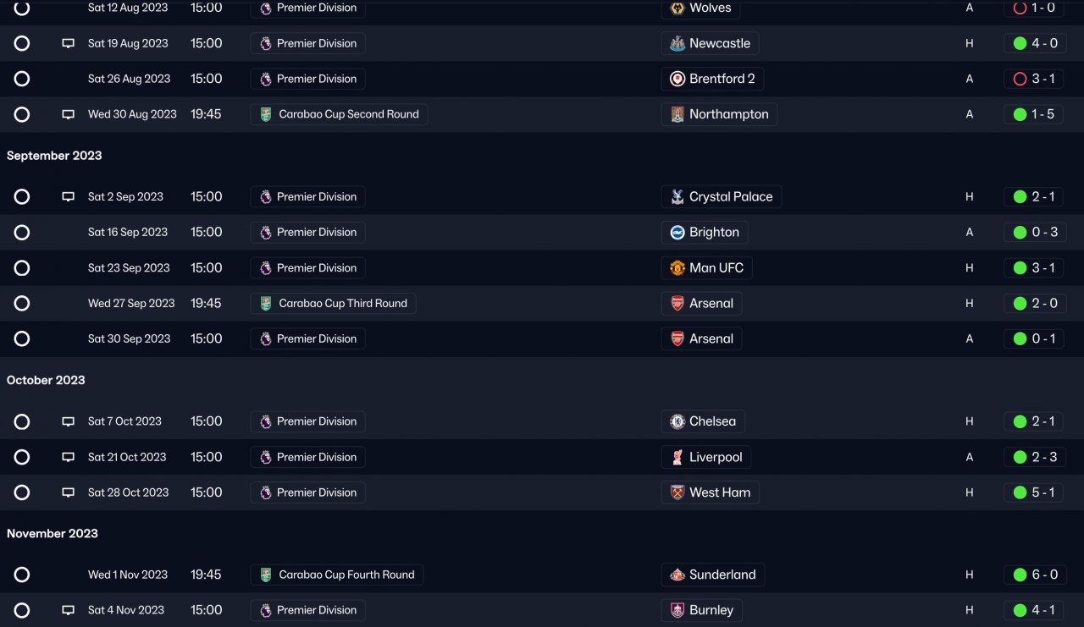
Task: Click the Sunderland club crest
Action: coord(677,575)
